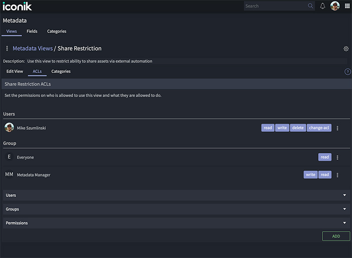
Task: Open the settings gear for this view
Action: coord(346,49)
